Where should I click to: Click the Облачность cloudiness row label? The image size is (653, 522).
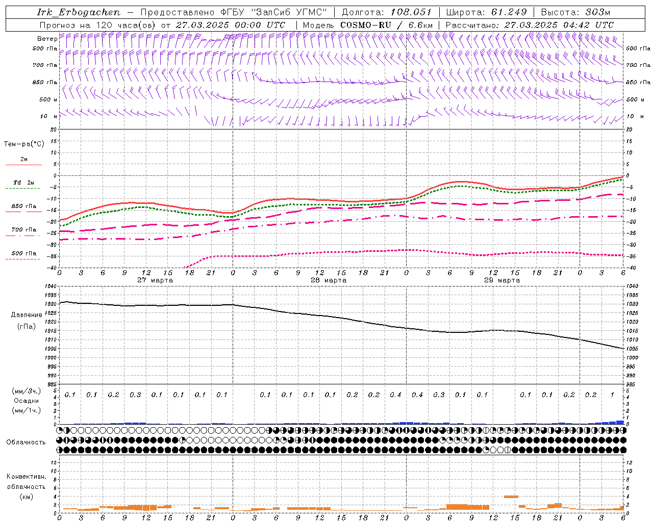point(26,442)
